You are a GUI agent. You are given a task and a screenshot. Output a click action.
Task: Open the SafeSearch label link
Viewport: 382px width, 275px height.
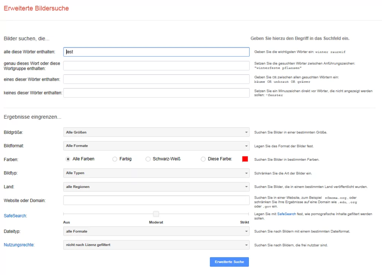(15, 216)
